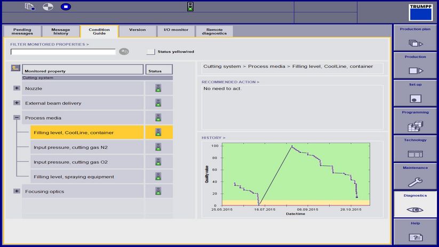Switch to the Pending messages tab
The height and width of the screenshot is (247, 439).
22,31
